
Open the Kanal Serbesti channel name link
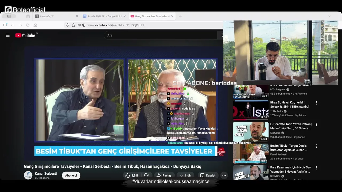coord(46,174)
